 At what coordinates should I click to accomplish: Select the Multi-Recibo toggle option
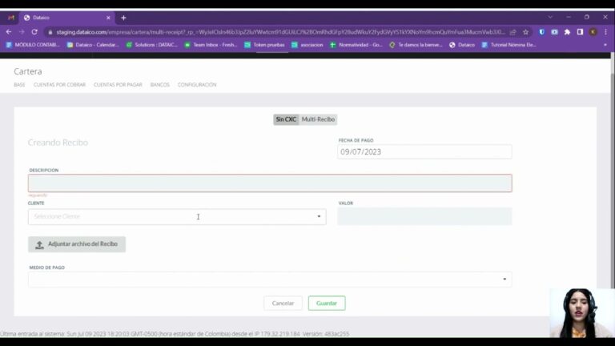point(318,119)
